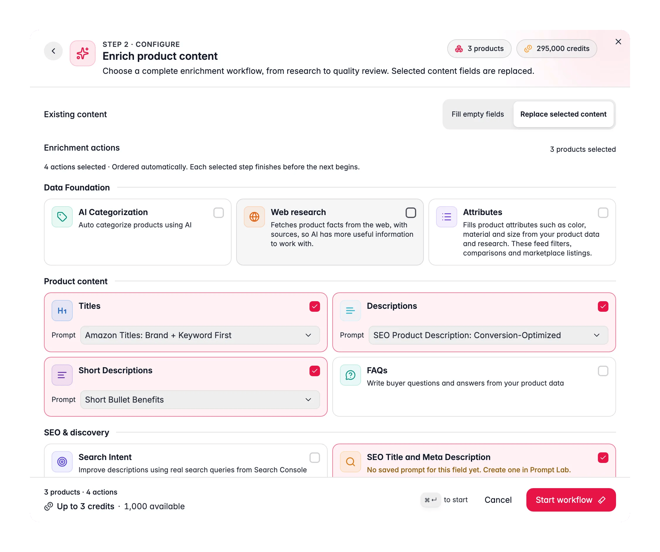Click the Short Descriptions purple icon

pos(62,375)
